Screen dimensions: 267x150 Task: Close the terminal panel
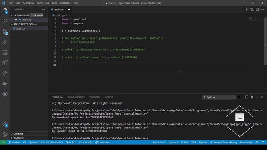pyautogui.click(x=262, y=97)
